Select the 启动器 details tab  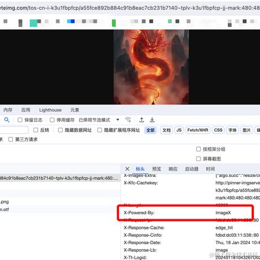[192, 169]
